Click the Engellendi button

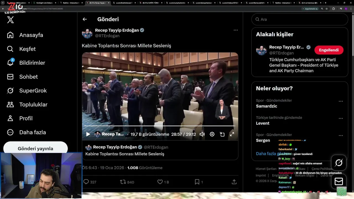coord(329,50)
